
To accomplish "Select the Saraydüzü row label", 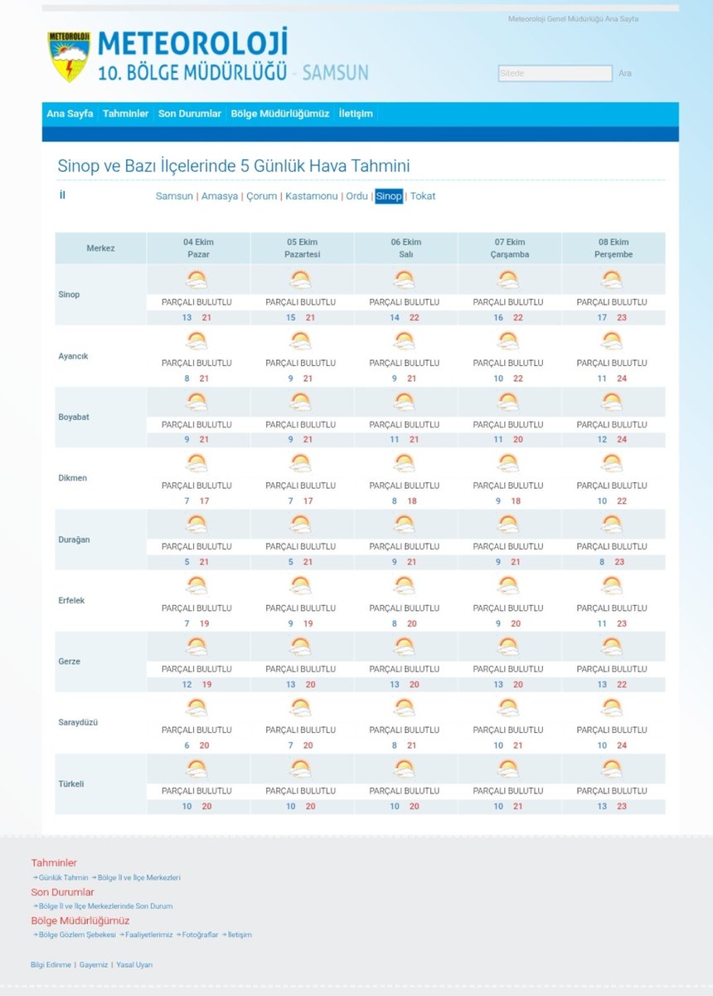I will click(x=78, y=723).
